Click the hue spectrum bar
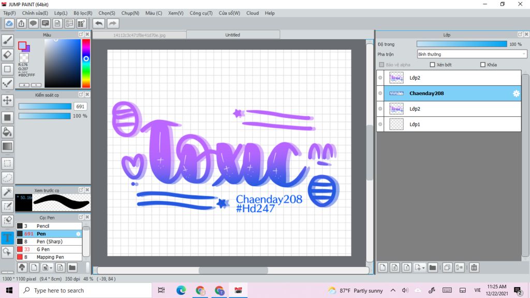This screenshot has width=530, height=298. (x=86, y=63)
